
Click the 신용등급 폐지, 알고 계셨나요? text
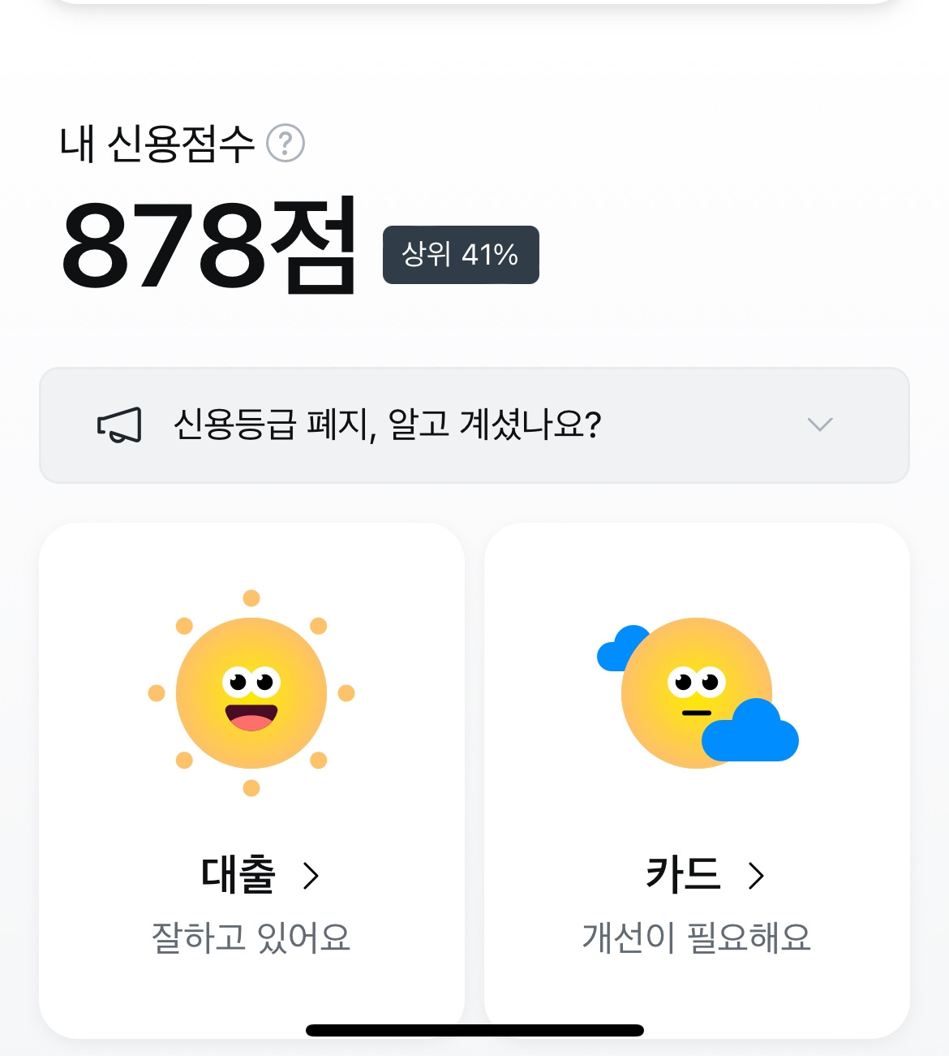pos(388,425)
